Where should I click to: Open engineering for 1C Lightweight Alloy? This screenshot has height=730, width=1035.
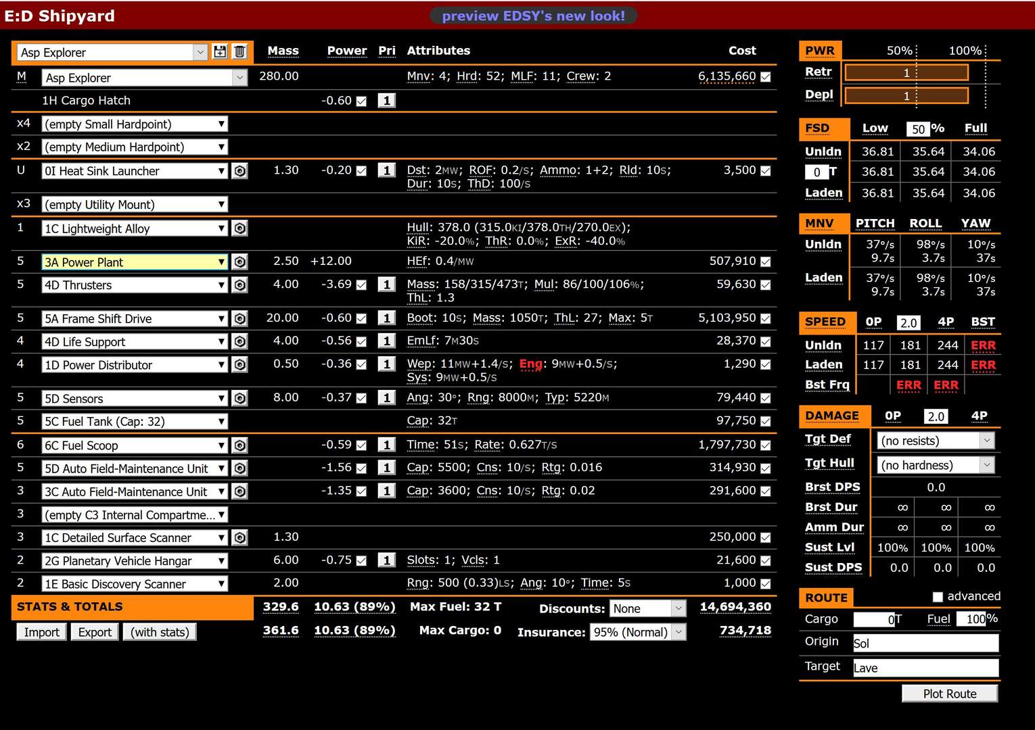[239, 228]
